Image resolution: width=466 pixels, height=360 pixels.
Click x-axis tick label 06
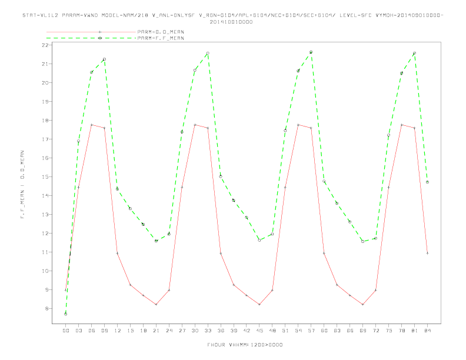tap(92, 331)
